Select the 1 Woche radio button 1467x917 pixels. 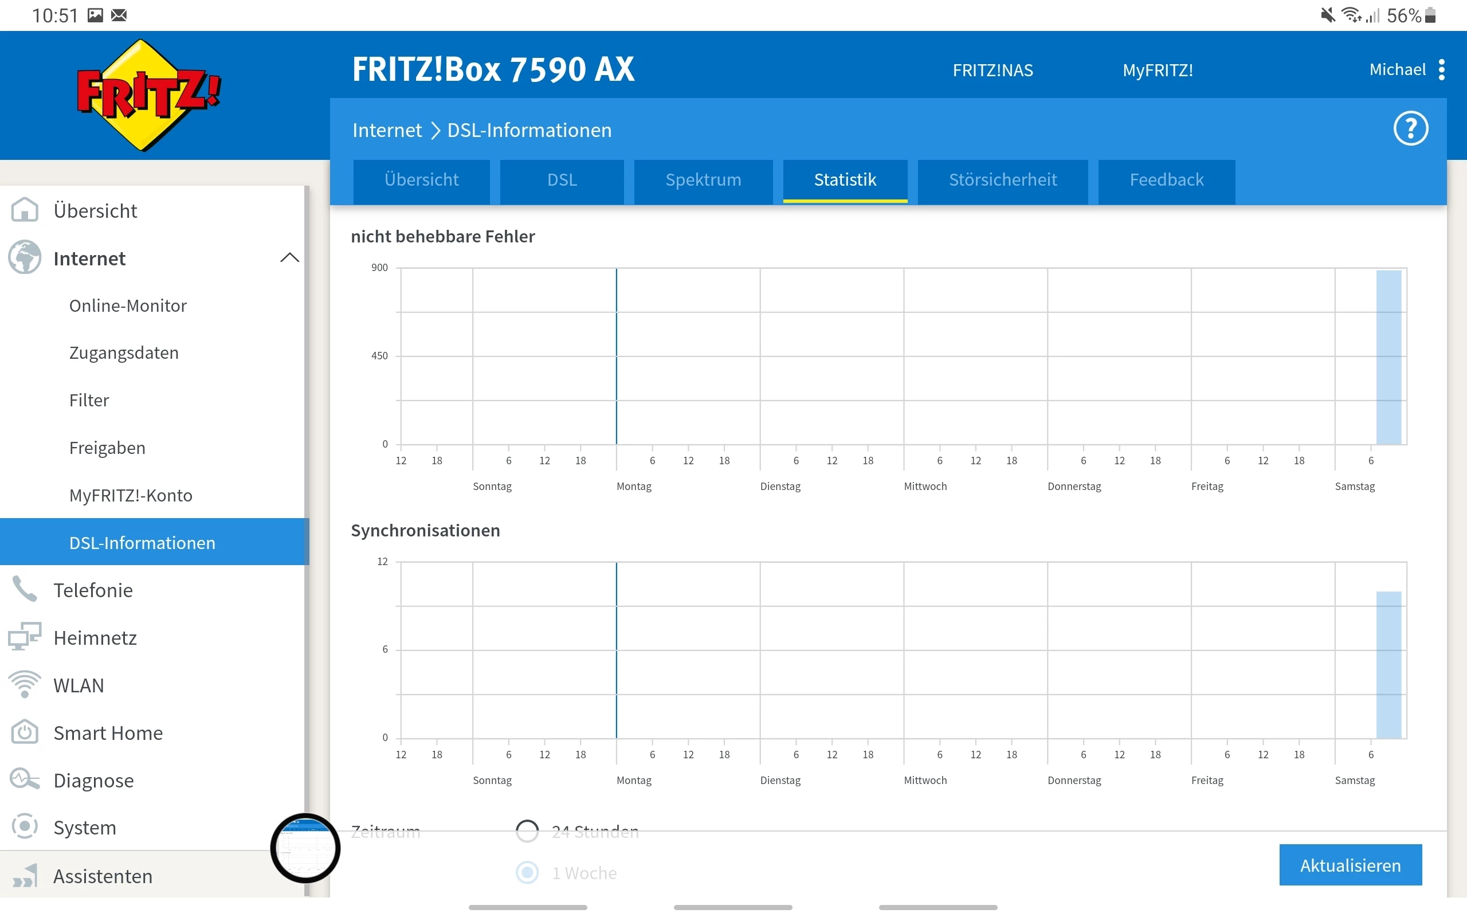pos(527,873)
